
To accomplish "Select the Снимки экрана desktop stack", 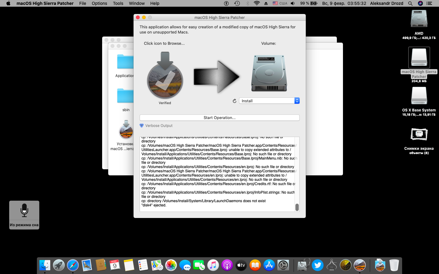I will tap(419, 134).
